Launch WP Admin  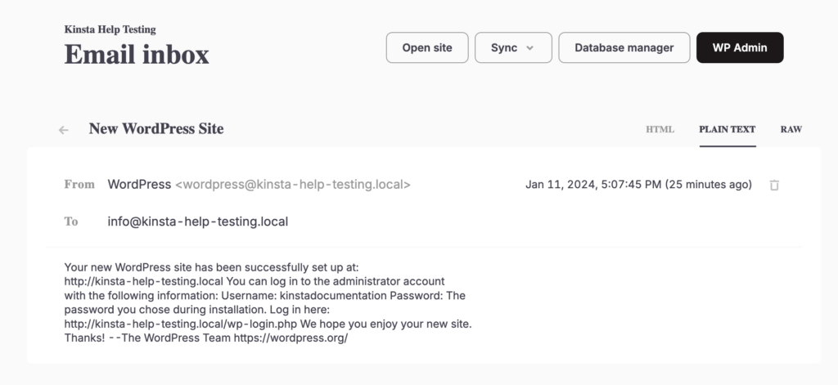pyautogui.click(x=740, y=47)
